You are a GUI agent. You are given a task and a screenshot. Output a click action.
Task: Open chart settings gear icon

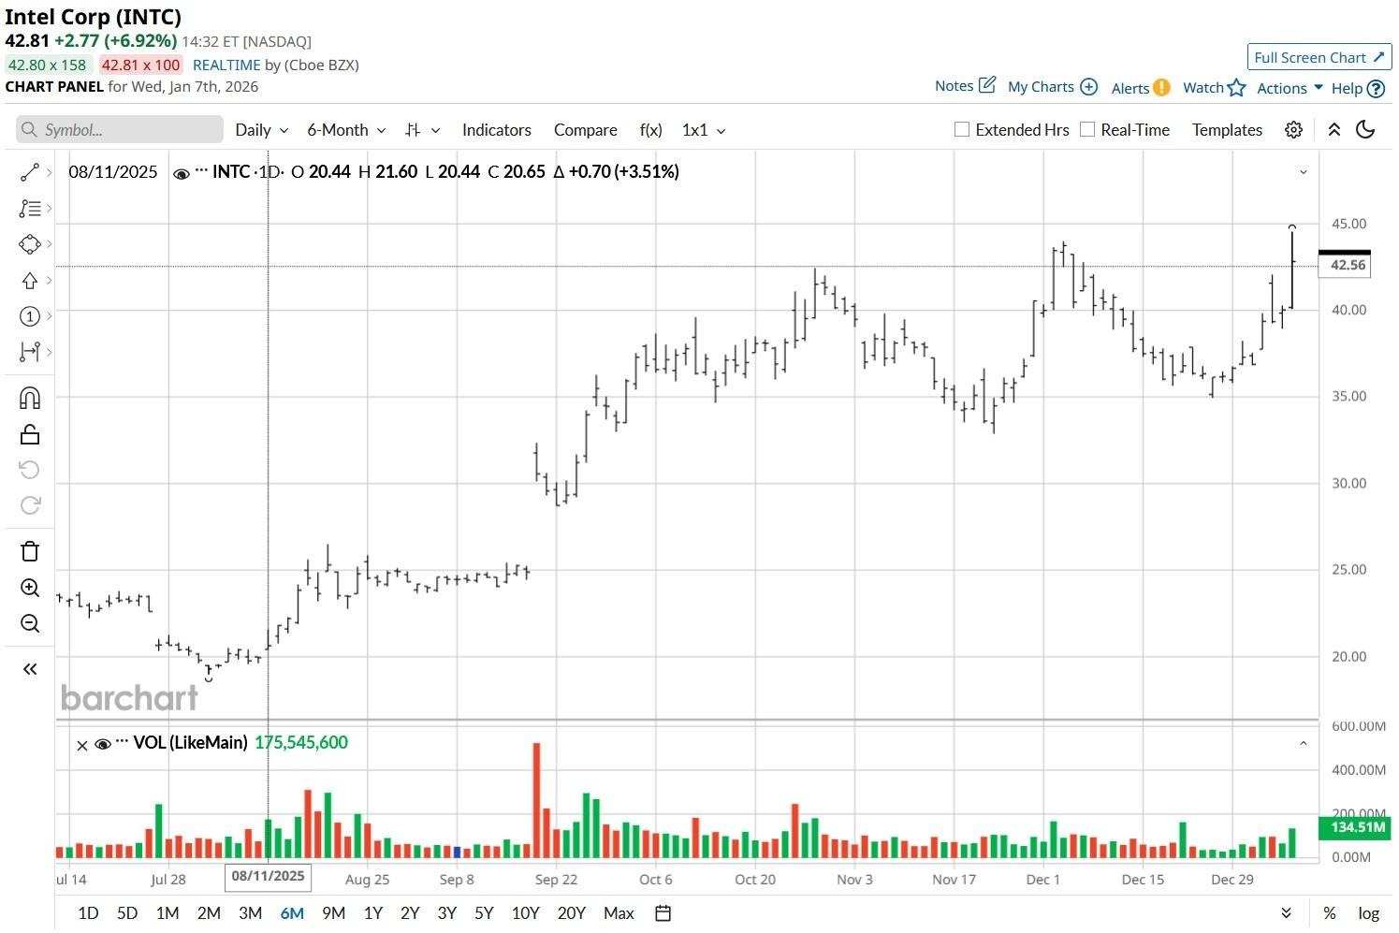(x=1293, y=130)
